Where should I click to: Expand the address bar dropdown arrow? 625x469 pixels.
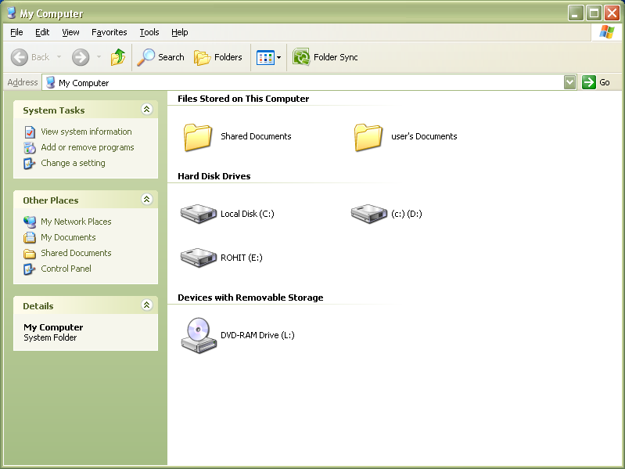point(569,82)
